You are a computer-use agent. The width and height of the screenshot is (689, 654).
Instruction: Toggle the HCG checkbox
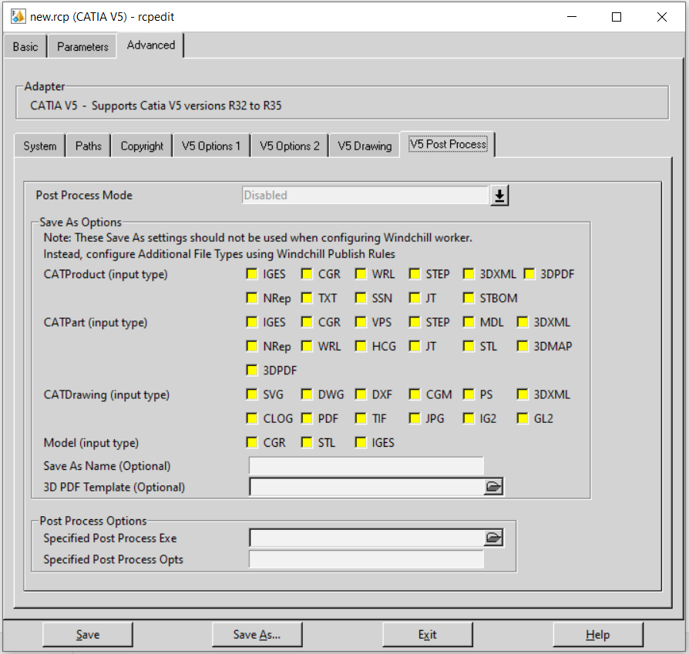click(361, 346)
